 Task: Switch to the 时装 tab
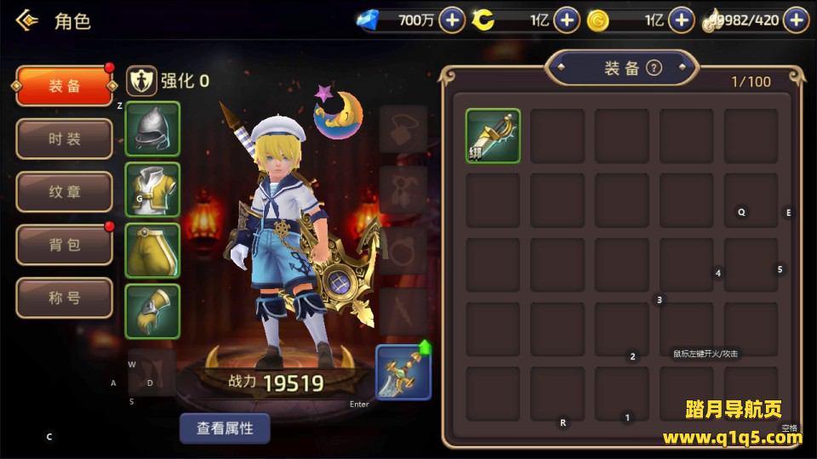64,139
